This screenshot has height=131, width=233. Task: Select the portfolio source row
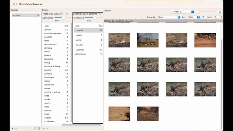pyautogui.click(x=25, y=15)
